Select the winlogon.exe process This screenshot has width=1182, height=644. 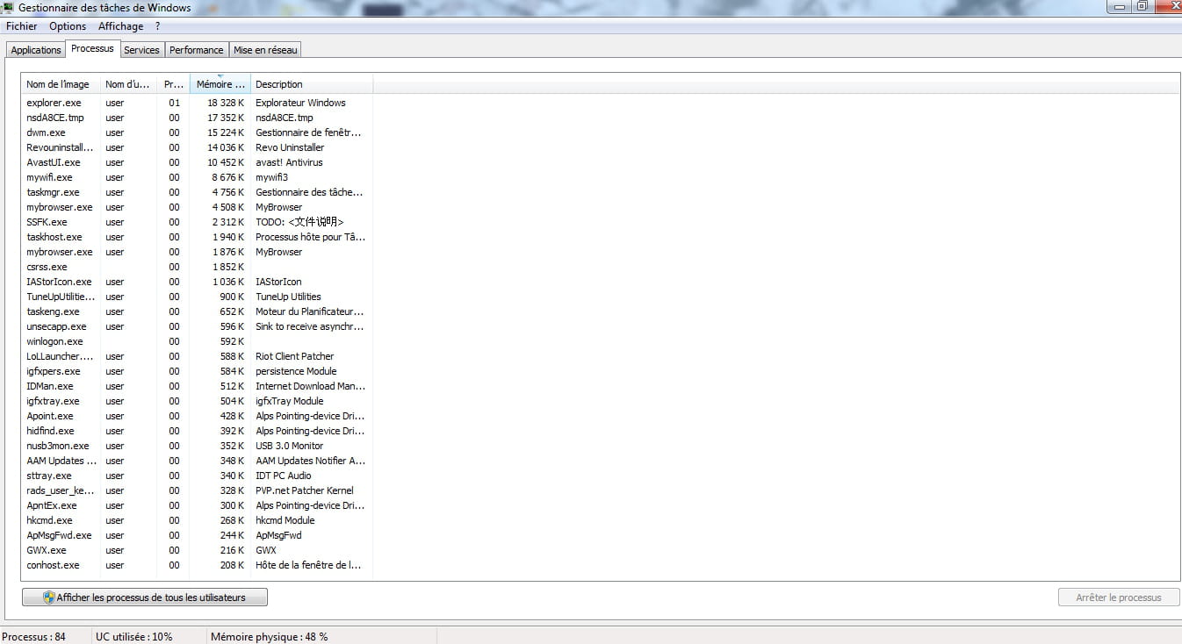[198, 341]
